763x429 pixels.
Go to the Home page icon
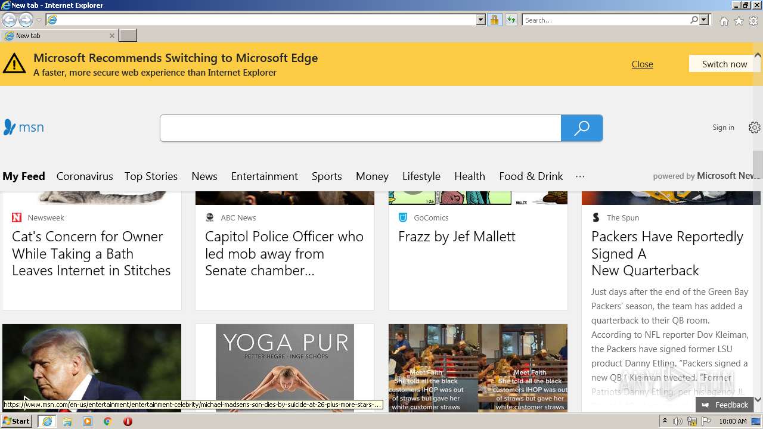724,21
